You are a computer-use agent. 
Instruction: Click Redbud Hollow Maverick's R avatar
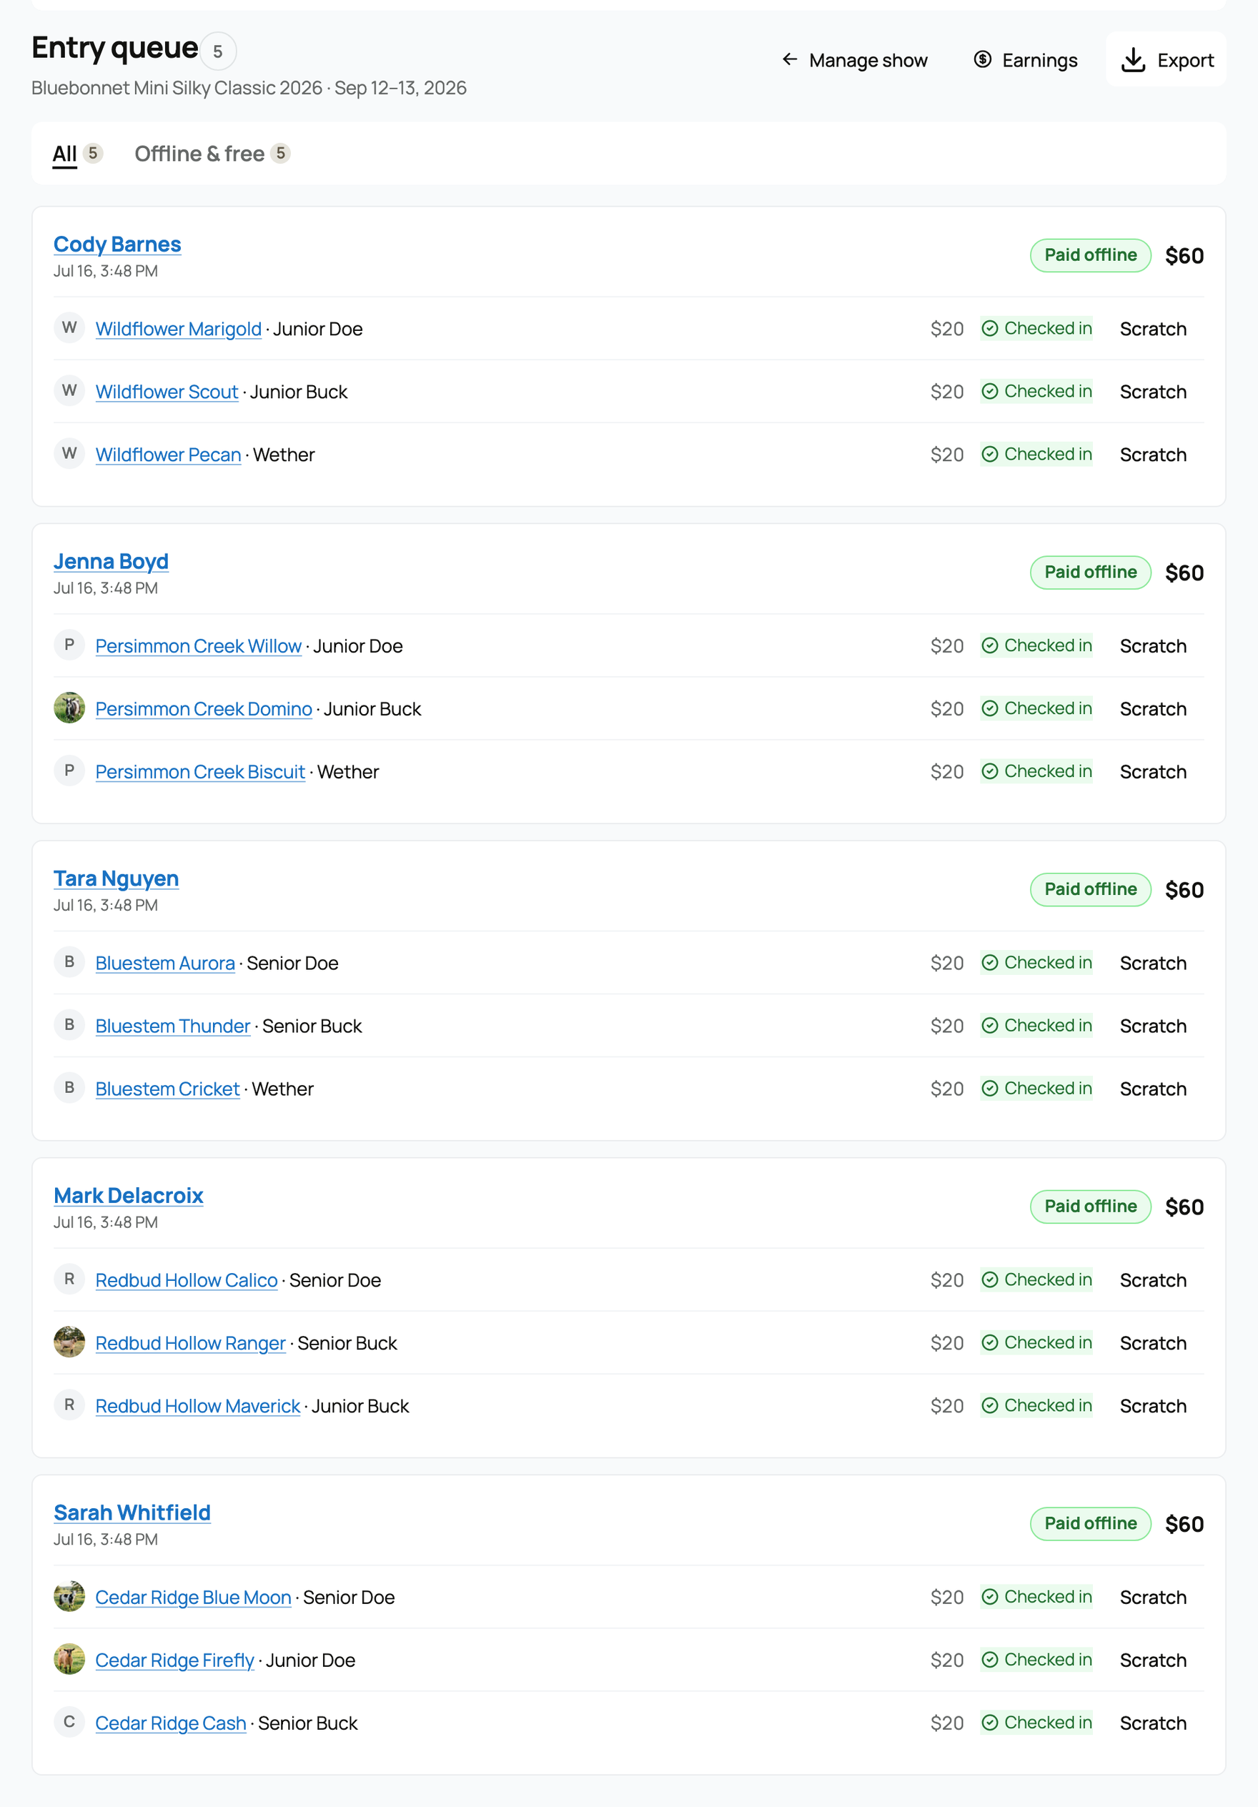click(69, 1405)
